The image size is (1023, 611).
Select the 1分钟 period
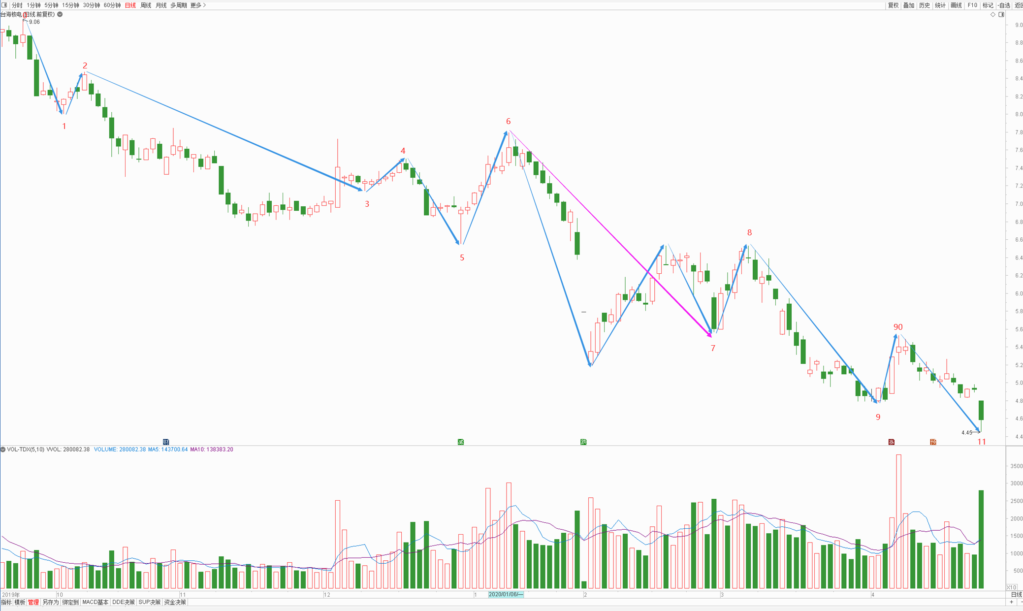click(x=33, y=5)
